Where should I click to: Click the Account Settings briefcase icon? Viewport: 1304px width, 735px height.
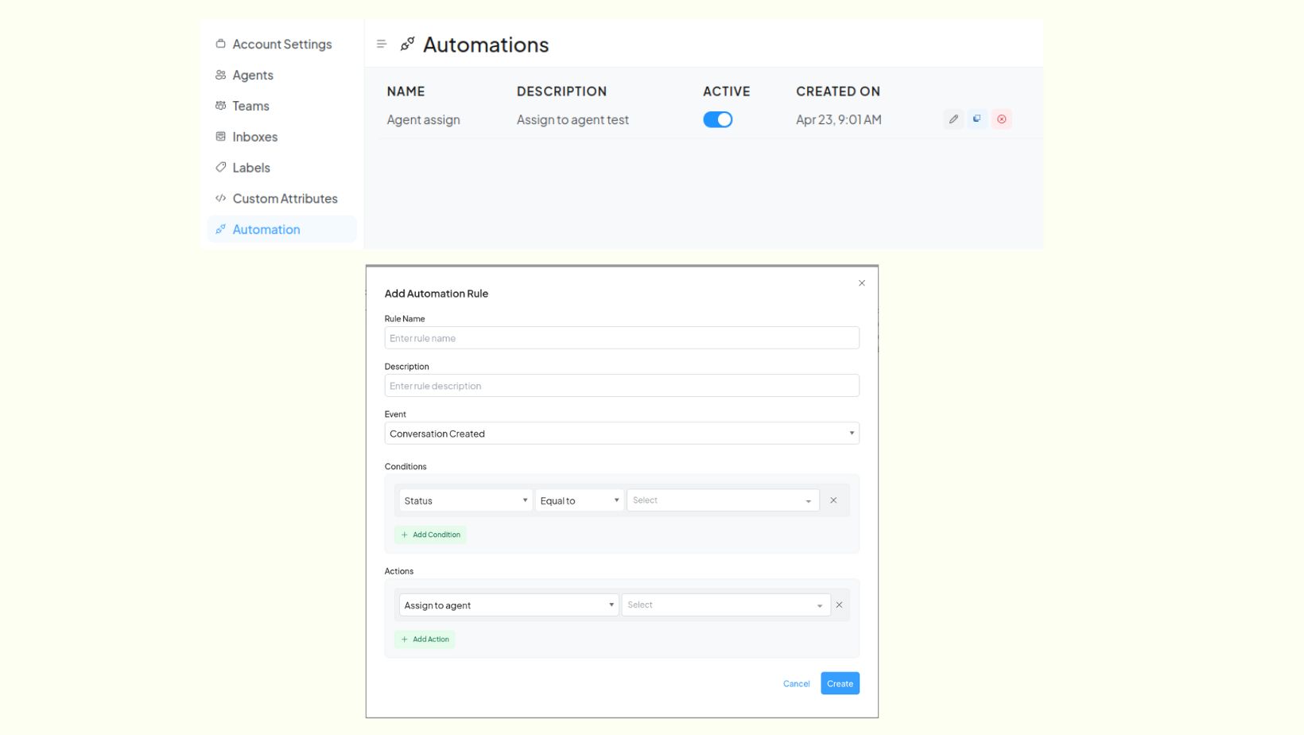tap(220, 44)
